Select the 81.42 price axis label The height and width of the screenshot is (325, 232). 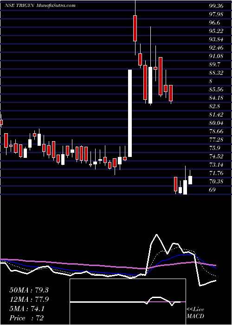click(x=216, y=115)
